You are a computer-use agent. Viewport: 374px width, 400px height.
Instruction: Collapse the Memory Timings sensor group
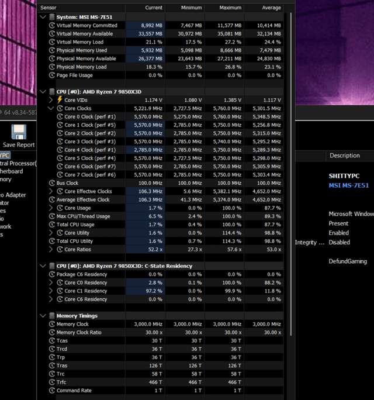(x=43, y=316)
